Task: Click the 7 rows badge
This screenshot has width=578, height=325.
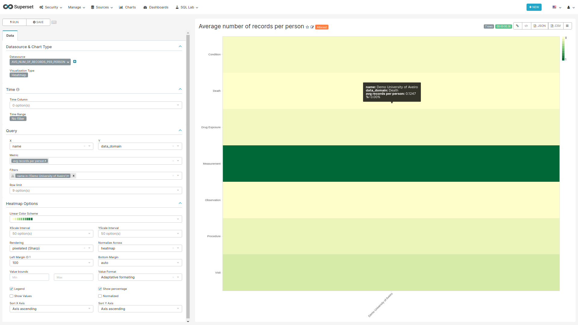Action: point(489,26)
